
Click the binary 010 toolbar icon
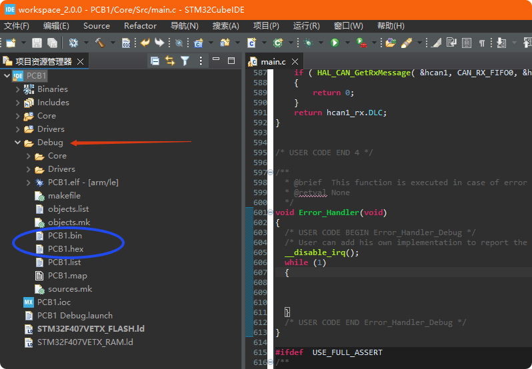[x=126, y=43]
